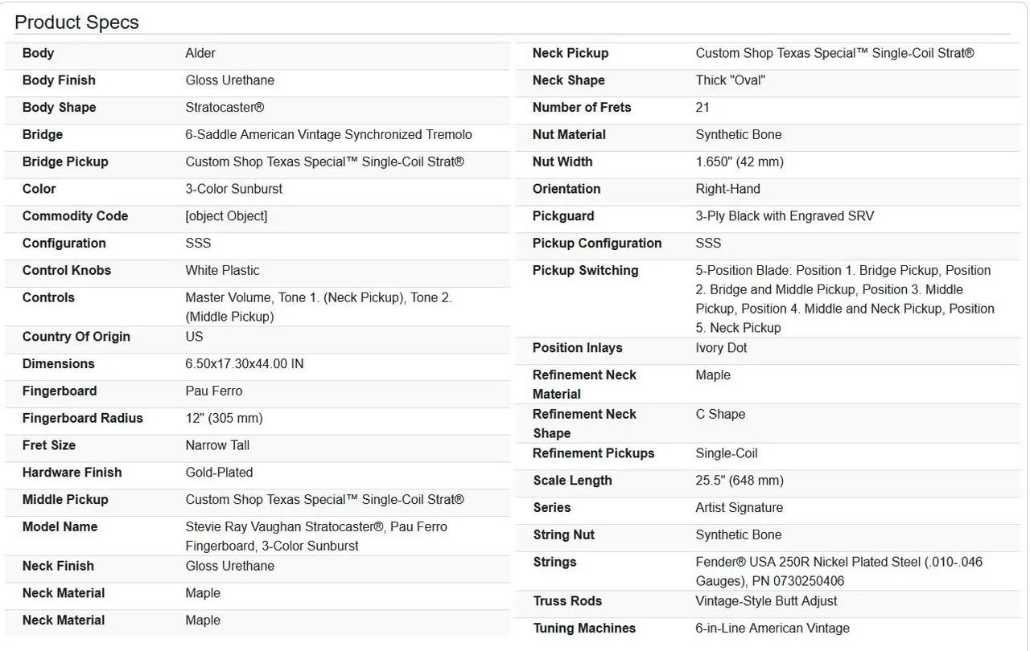Click the Pau Ferro fingerboard value

click(214, 391)
